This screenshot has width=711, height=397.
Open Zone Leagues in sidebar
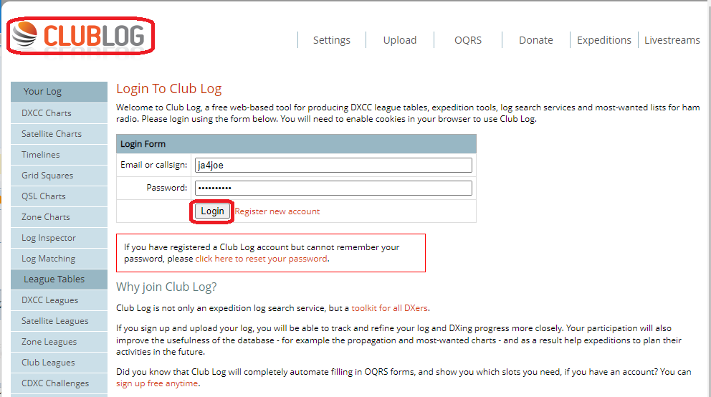pyautogui.click(x=59, y=342)
